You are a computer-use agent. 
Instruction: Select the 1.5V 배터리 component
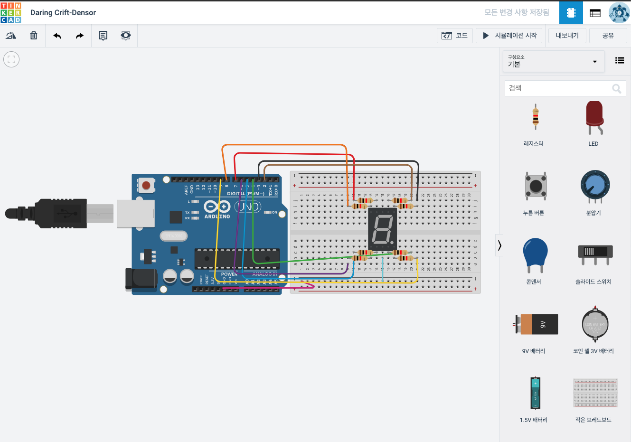tap(534, 400)
